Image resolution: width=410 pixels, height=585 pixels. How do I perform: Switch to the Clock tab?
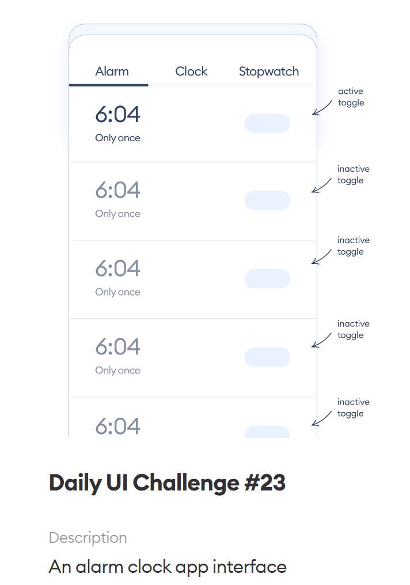point(191,71)
